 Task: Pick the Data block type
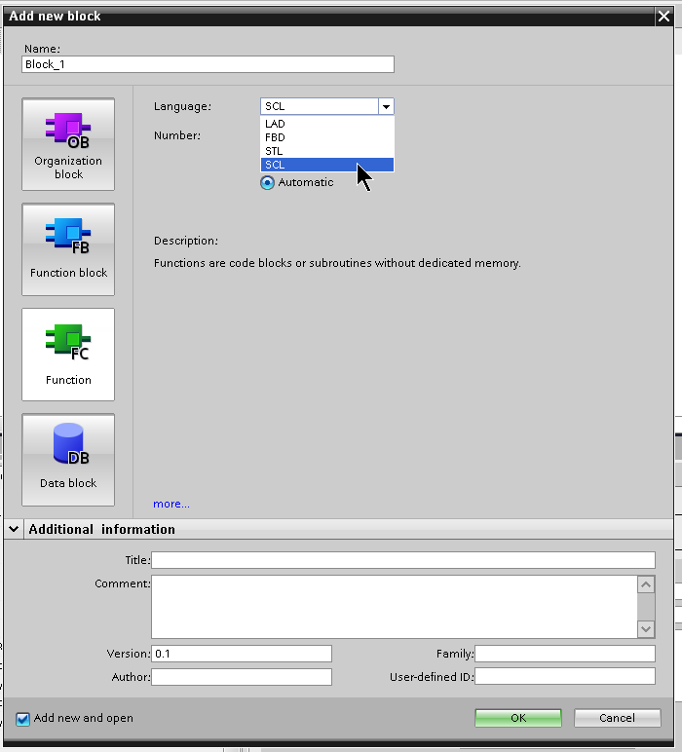[68, 460]
